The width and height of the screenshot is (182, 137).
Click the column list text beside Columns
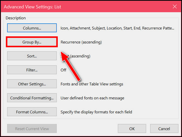coord(117,28)
